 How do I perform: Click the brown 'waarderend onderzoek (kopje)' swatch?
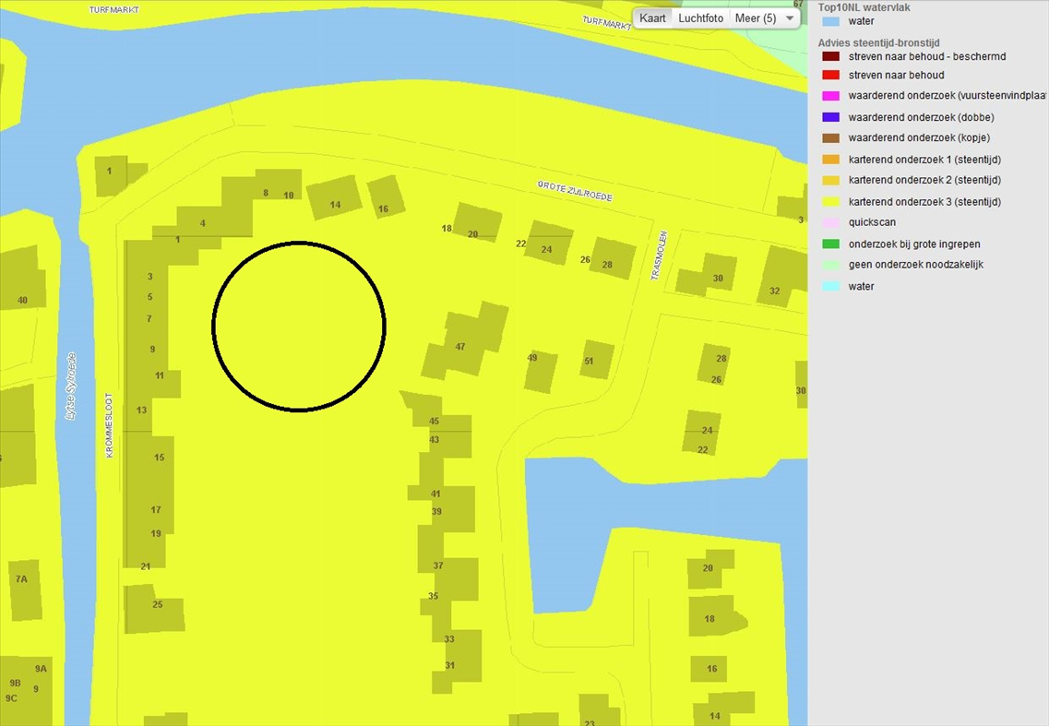tap(831, 137)
